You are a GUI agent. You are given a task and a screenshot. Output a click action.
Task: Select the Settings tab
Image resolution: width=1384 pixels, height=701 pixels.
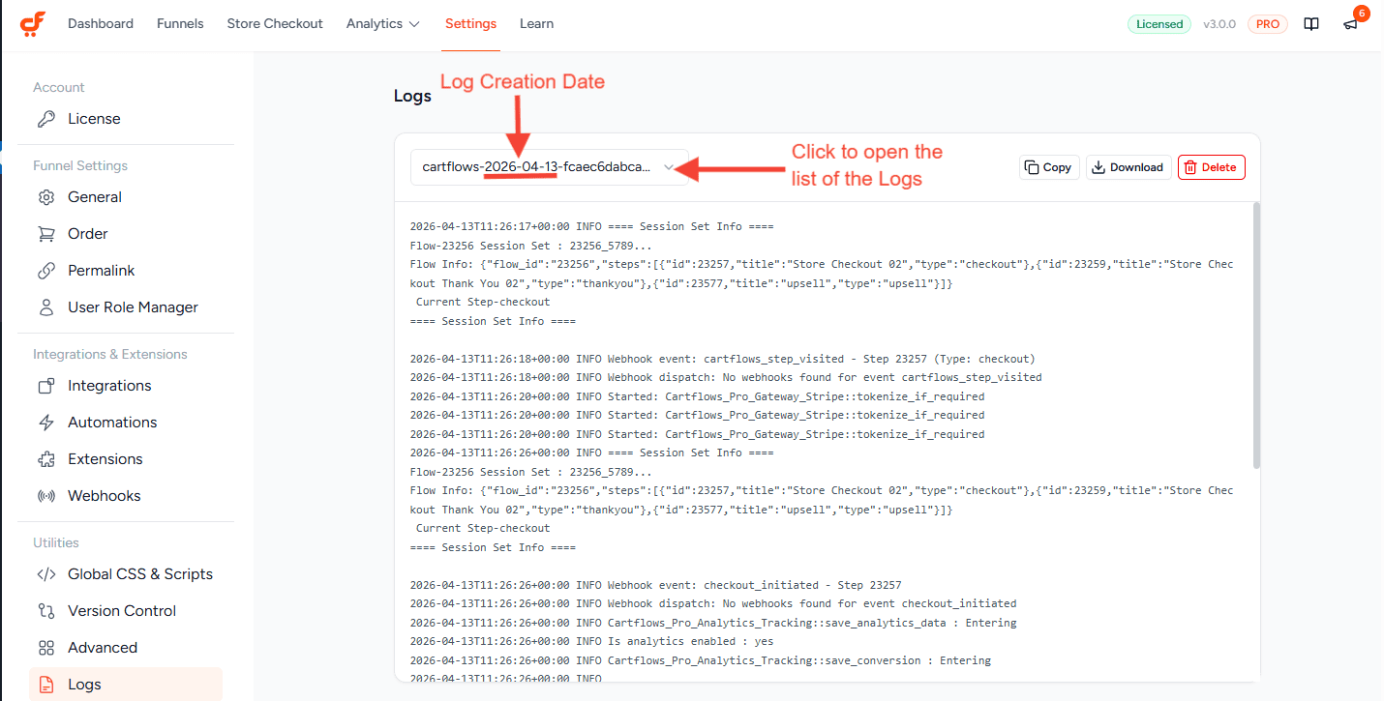click(471, 24)
